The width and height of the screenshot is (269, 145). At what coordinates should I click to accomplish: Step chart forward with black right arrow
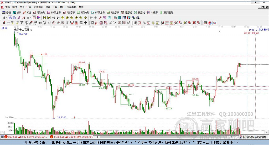[x=58, y=18]
